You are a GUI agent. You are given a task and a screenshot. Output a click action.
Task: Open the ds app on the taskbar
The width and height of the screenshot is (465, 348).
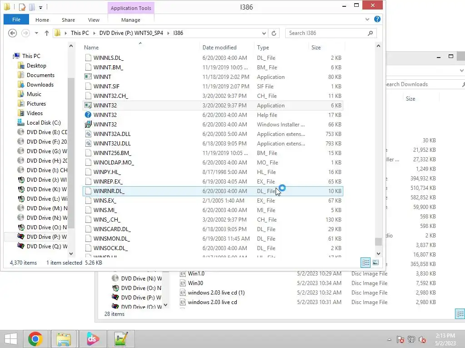tap(93, 339)
